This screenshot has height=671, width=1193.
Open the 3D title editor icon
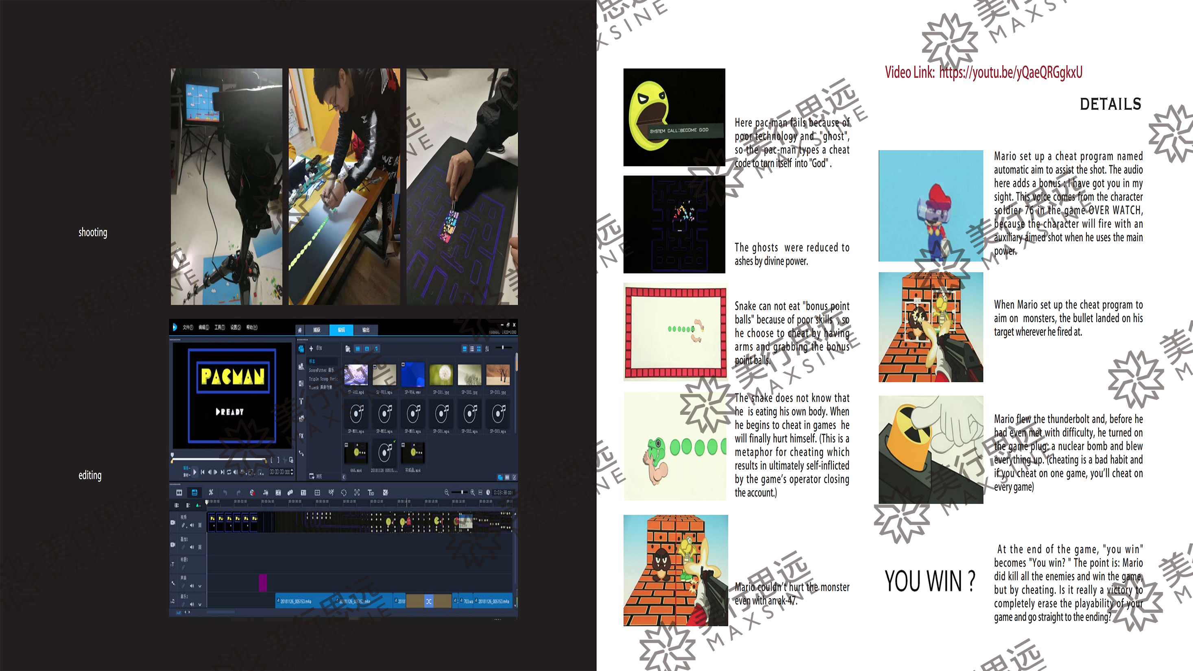point(371,493)
